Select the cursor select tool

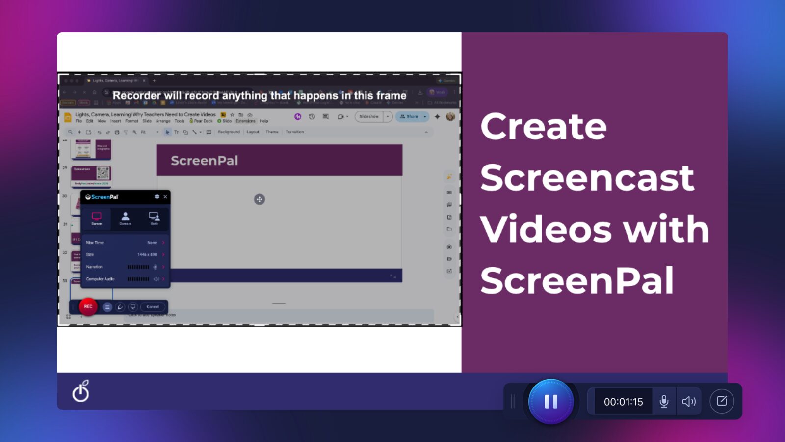pos(167,132)
